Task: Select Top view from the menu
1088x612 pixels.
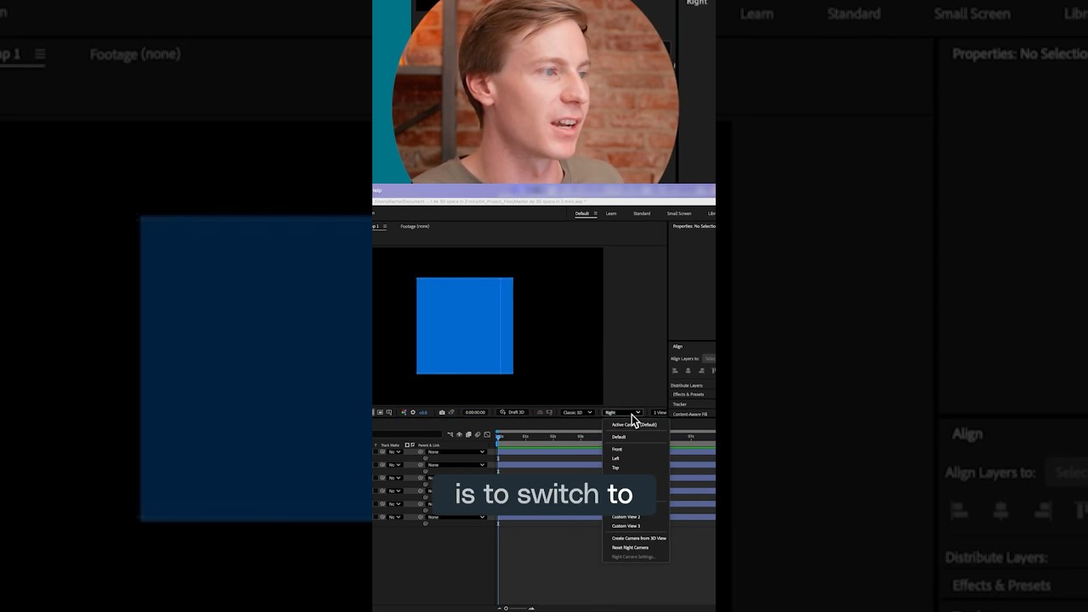Action: [x=635, y=467]
